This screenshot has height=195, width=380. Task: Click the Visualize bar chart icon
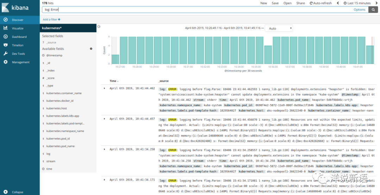point(6,28)
